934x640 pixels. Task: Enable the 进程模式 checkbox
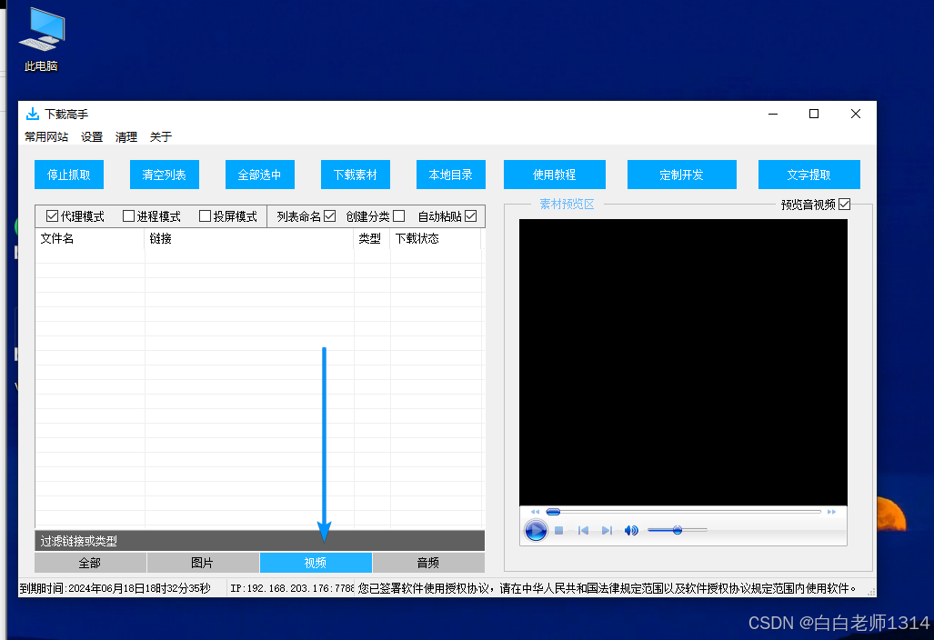tap(128, 216)
